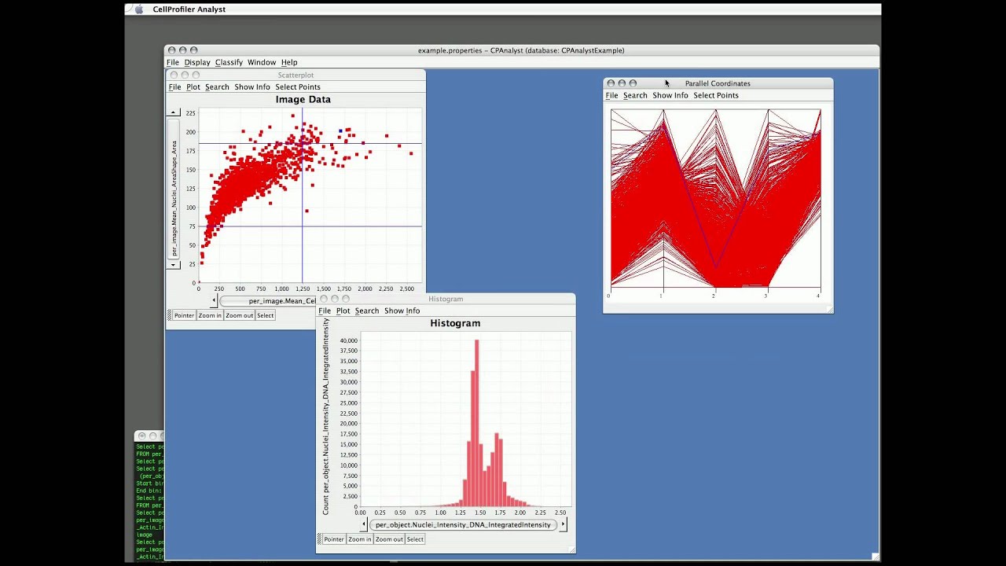Click the Histogram toolbar grip handle
Image resolution: width=1006 pixels, height=566 pixels.
[320, 539]
